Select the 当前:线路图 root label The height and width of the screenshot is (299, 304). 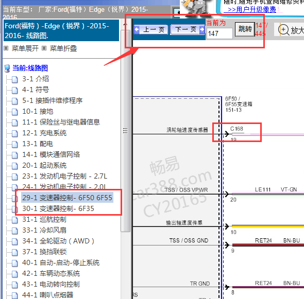pyautogui.click(x=30, y=68)
